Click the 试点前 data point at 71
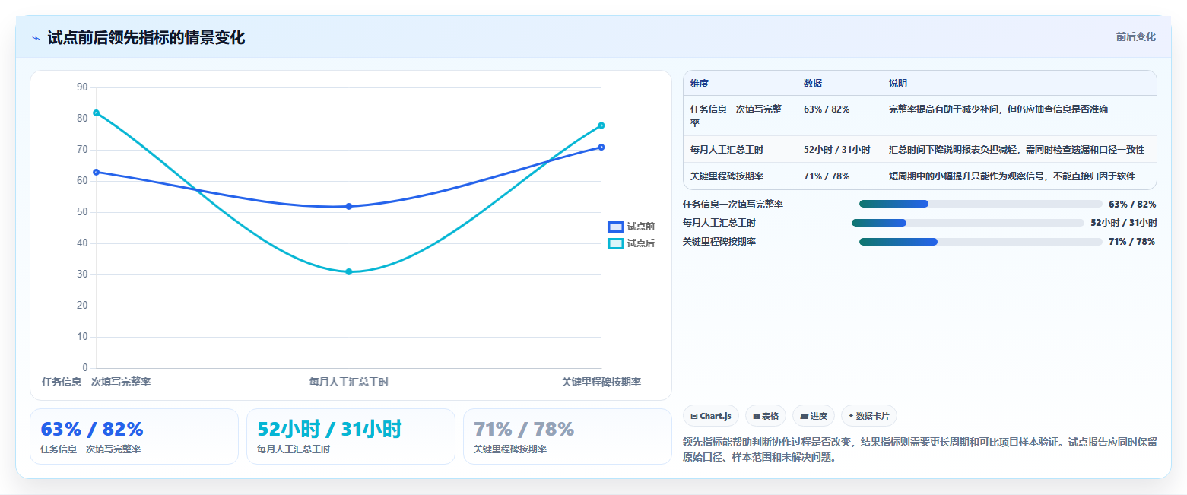Screen dimensions: 1187x495 [x=601, y=147]
